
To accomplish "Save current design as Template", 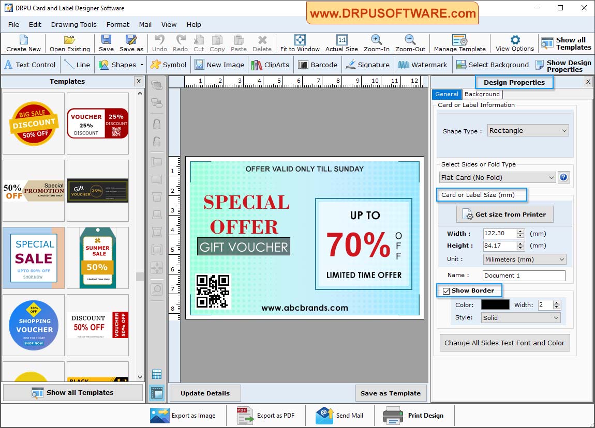I will pyautogui.click(x=391, y=393).
